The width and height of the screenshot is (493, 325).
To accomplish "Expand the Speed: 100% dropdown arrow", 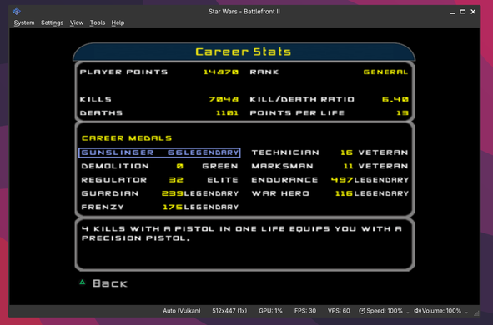I will click(408, 312).
